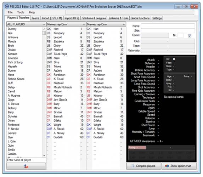The image size is (203, 177).
Task: Select Micah Richards in the middle team list
Action: [x=63, y=87]
